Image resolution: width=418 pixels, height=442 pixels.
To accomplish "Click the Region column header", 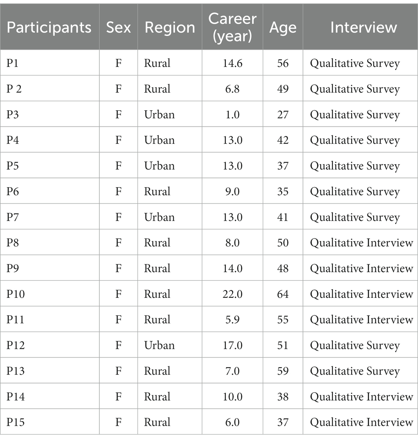I will (x=170, y=28).
